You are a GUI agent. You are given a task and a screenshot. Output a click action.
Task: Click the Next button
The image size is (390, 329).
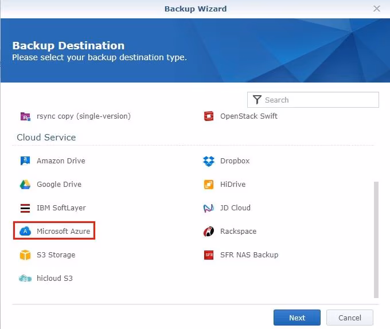pyautogui.click(x=297, y=318)
